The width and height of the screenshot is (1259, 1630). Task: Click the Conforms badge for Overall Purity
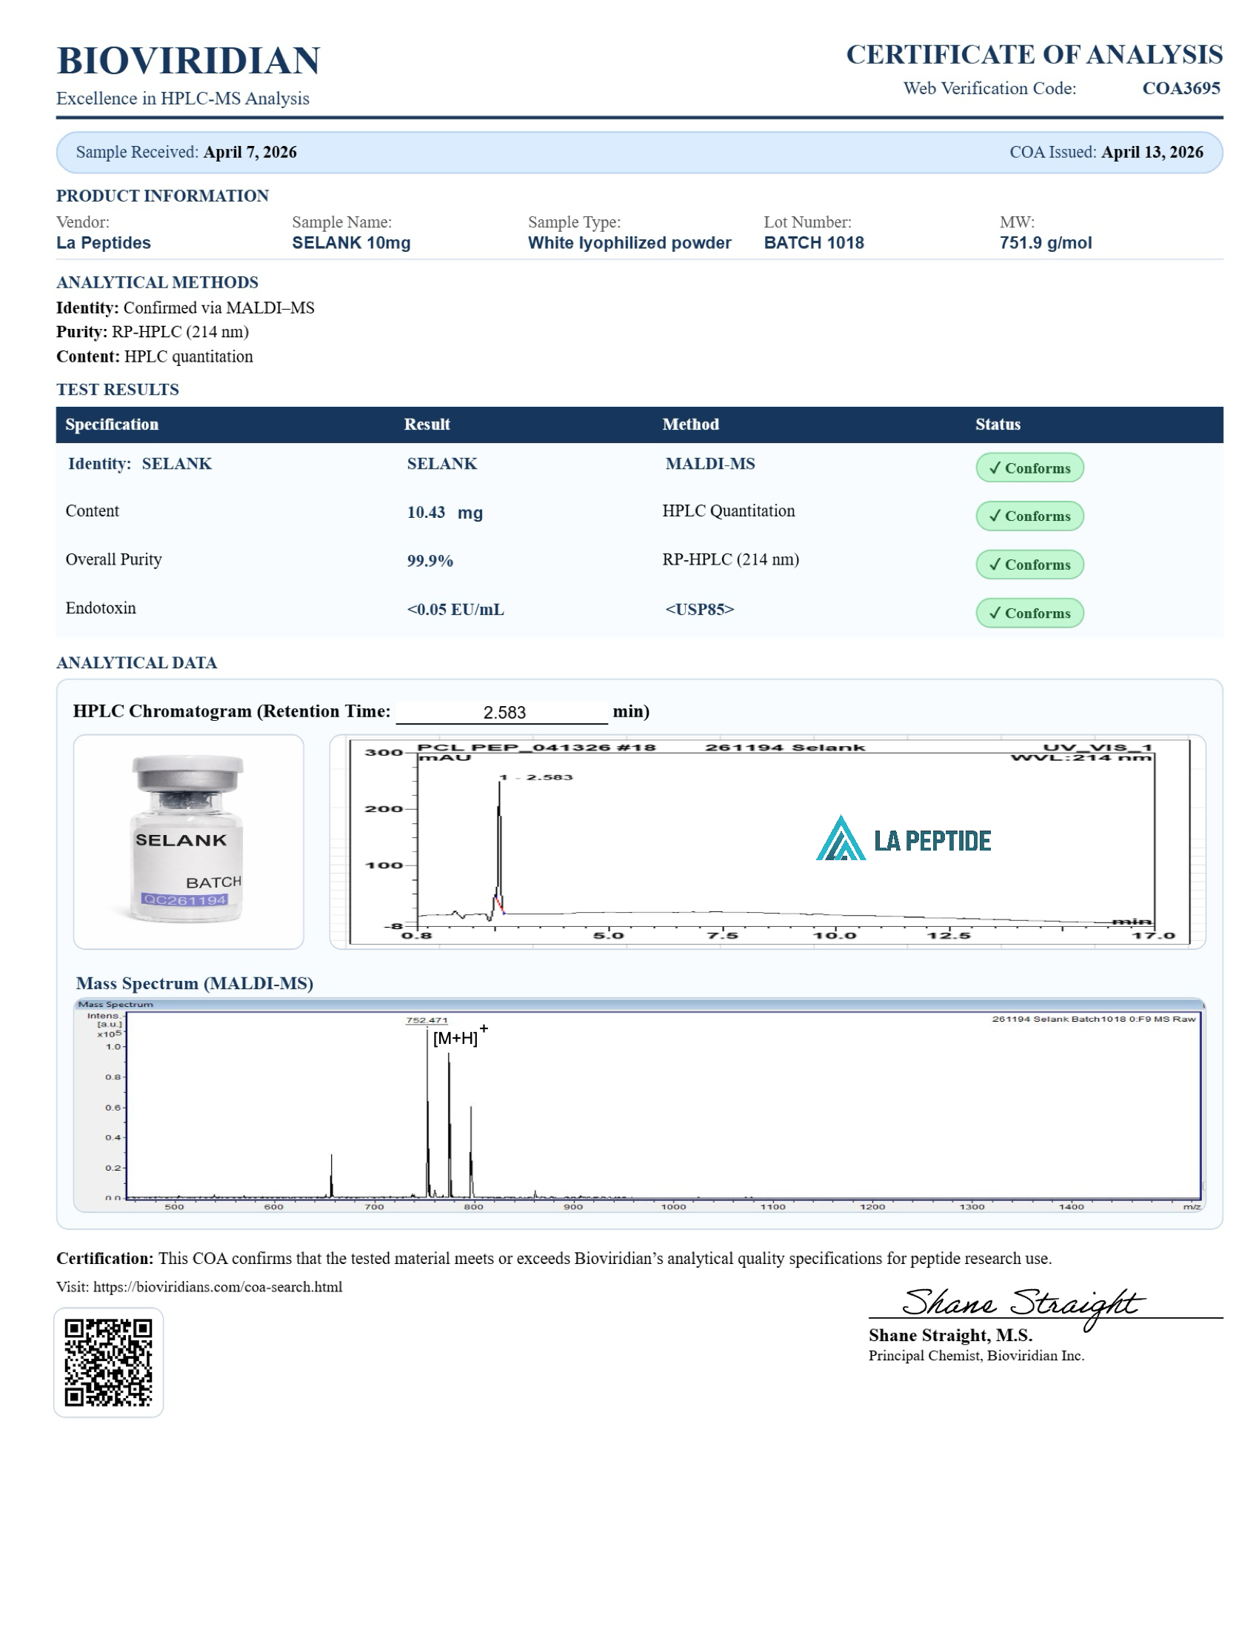(1029, 565)
